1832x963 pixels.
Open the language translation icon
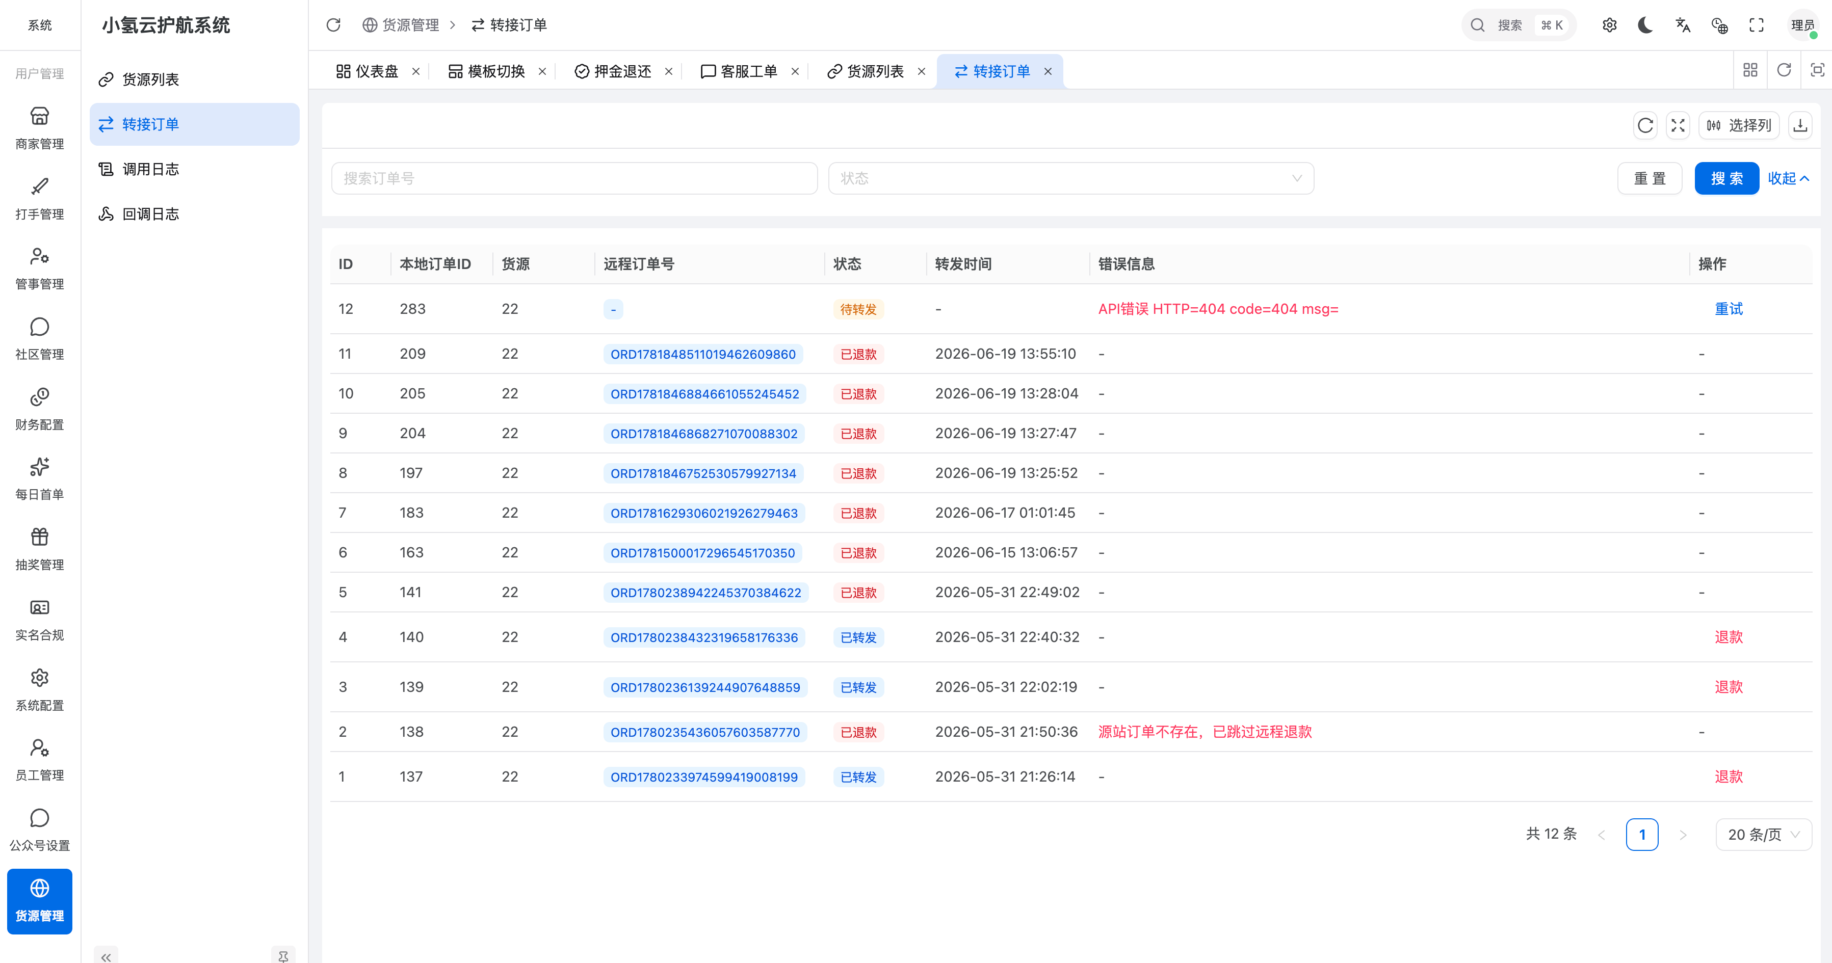coord(1683,25)
